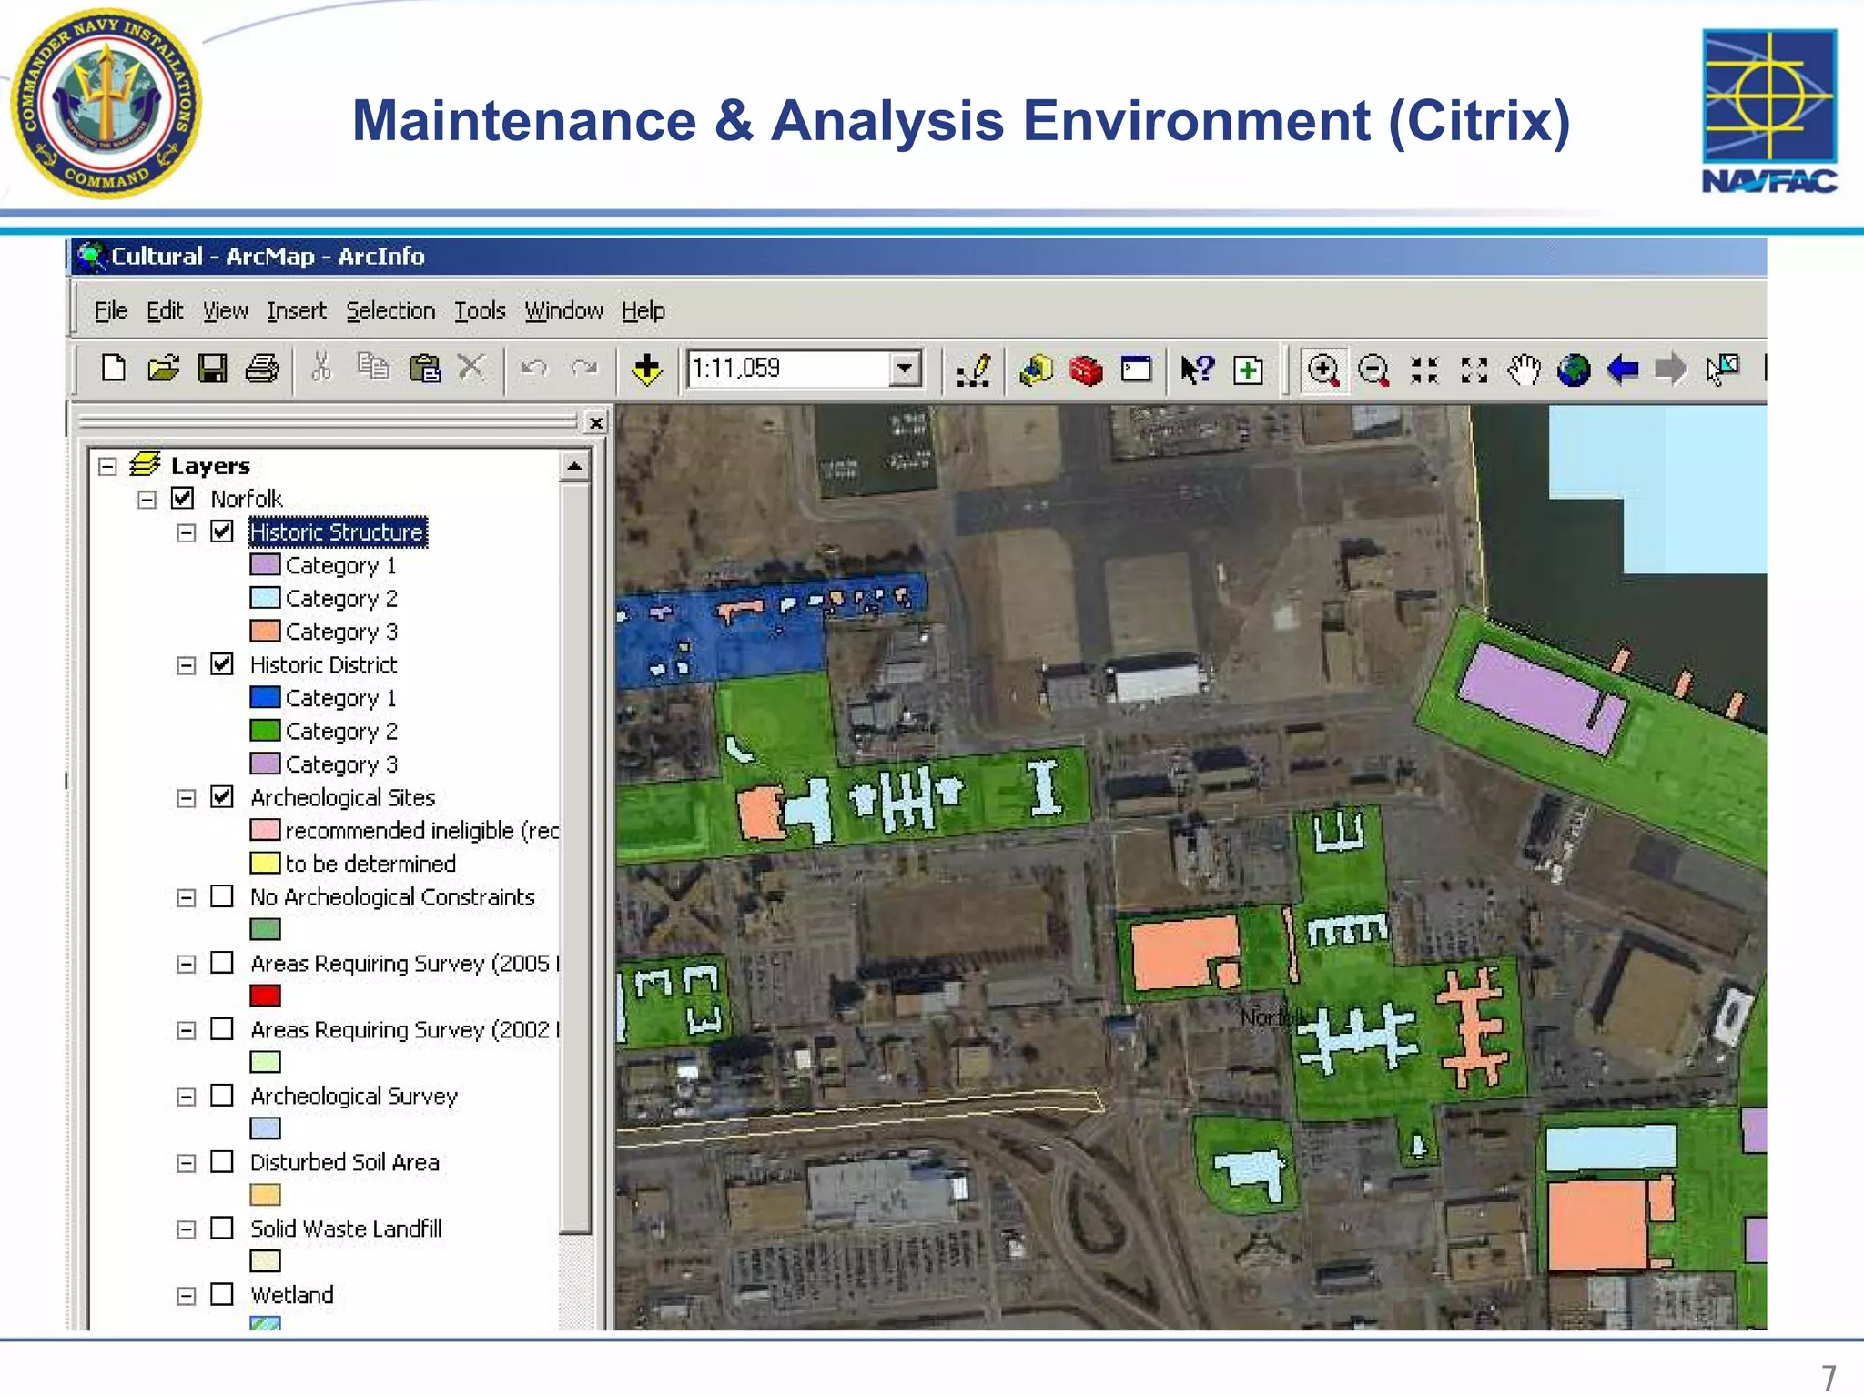This screenshot has height=1396, width=1864.
Task: Toggle Archeological Sites layer visibility
Action: (222, 796)
